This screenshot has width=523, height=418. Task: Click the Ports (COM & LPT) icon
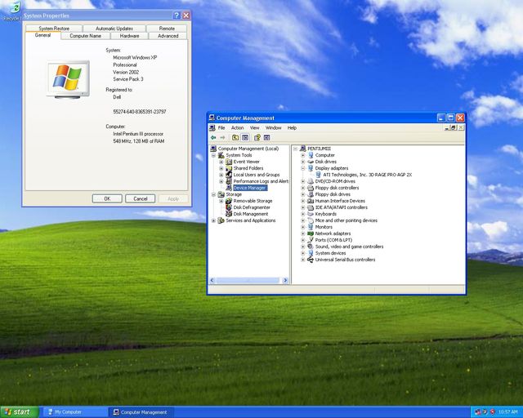coord(311,240)
